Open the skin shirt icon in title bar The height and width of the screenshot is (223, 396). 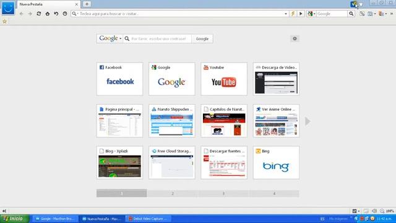pos(361,4)
